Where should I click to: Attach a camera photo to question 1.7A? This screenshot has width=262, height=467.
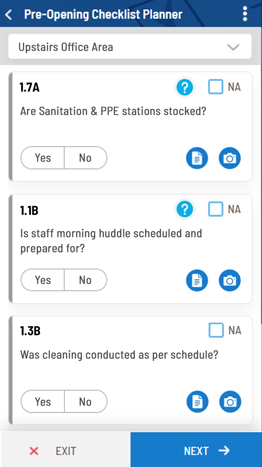(230, 158)
